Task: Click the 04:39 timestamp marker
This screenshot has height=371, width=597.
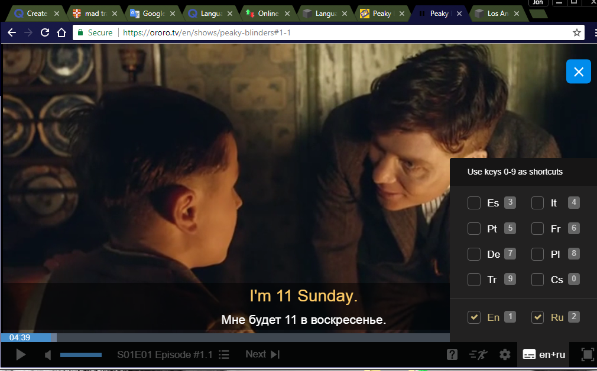Action: click(x=20, y=337)
